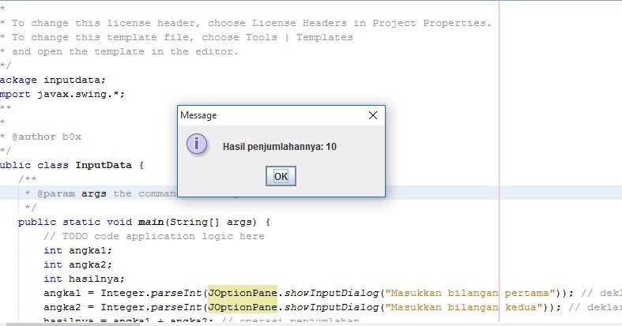Click the information icon in the dialog
Viewport: 622px width, 326px height.
197,144
